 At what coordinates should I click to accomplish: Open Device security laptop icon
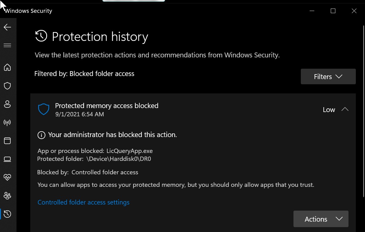[7, 159]
